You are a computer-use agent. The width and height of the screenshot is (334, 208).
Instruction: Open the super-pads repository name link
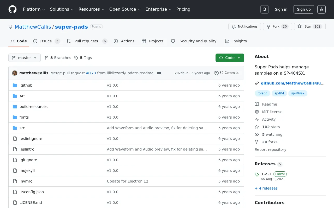click(x=71, y=27)
